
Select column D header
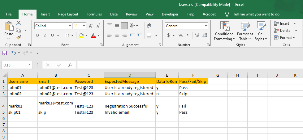(130, 75)
